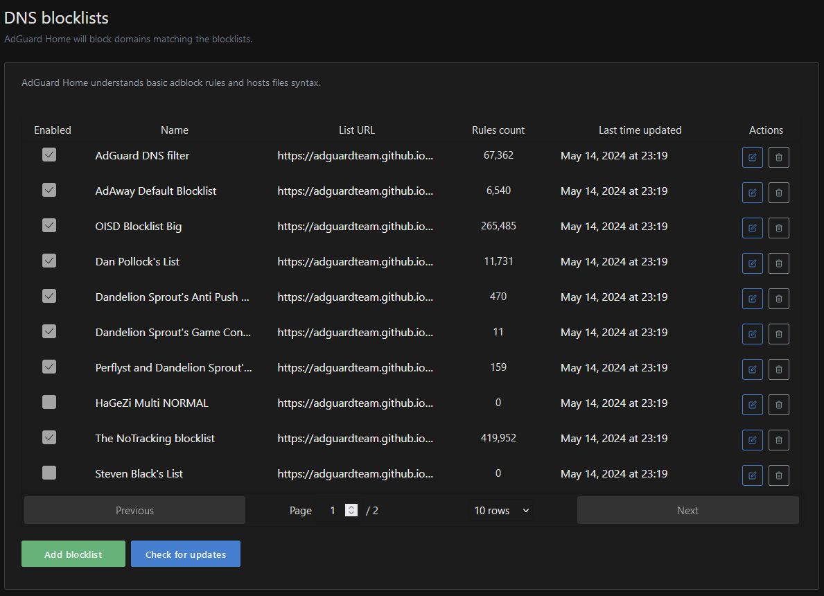
Task: Edit Dandelion Sprout's Game Con... list
Action: [752, 334]
